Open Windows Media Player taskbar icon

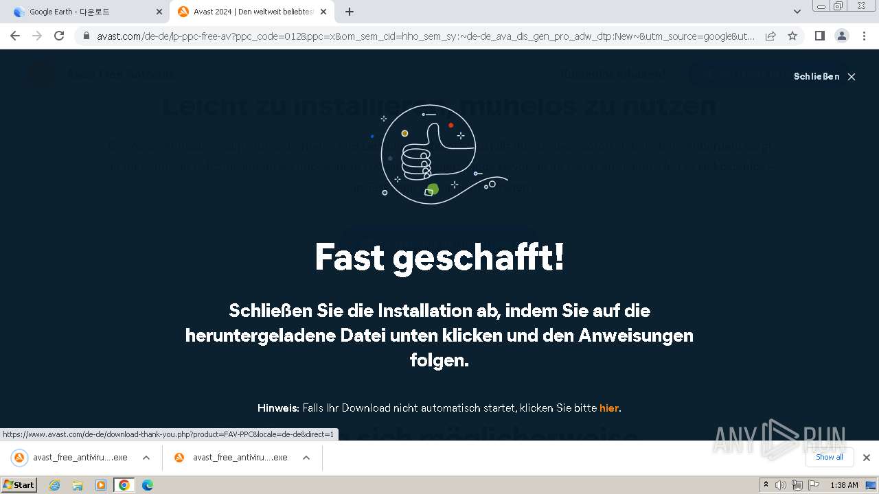[x=101, y=485]
